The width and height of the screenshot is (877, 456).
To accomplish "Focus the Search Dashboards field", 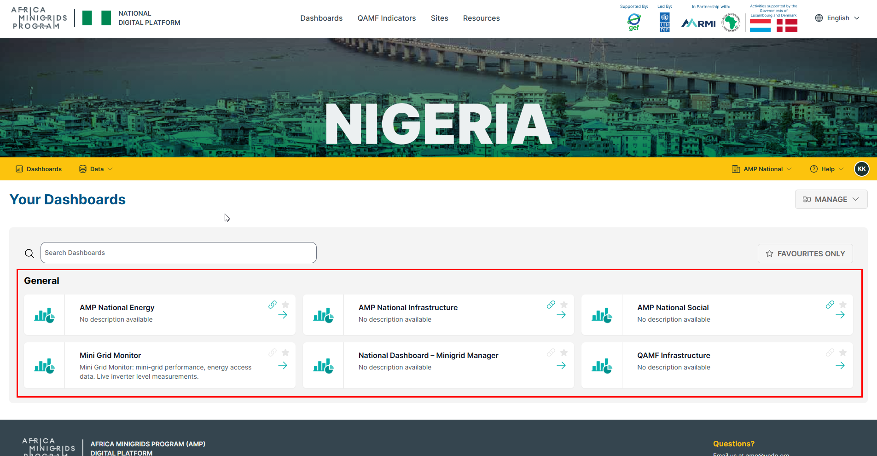I will point(179,253).
